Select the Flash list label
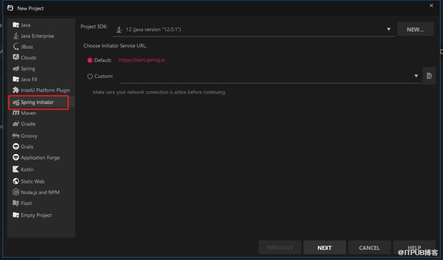 (x=26, y=203)
